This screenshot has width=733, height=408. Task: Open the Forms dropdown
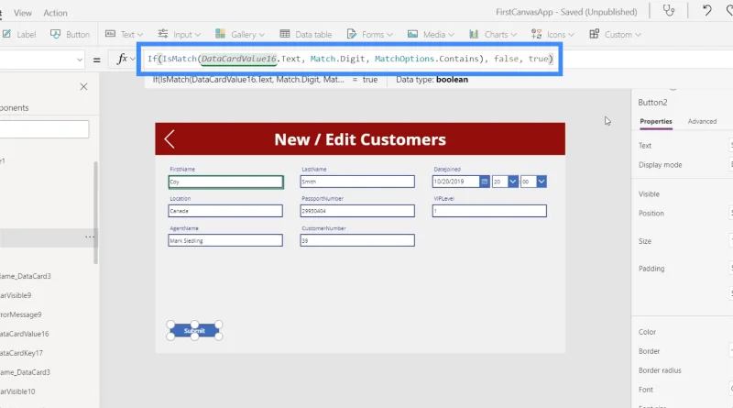coord(370,34)
